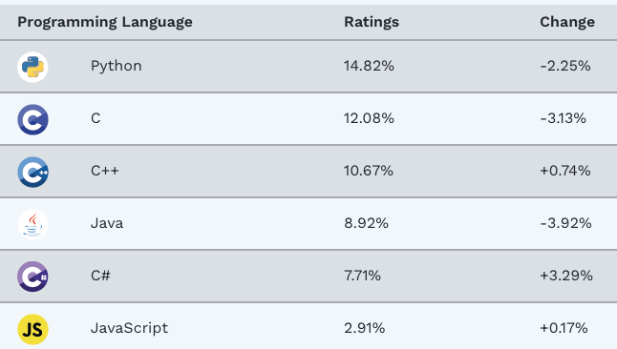Select the C# purple logo icon
This screenshot has height=349, width=617.
(32, 277)
